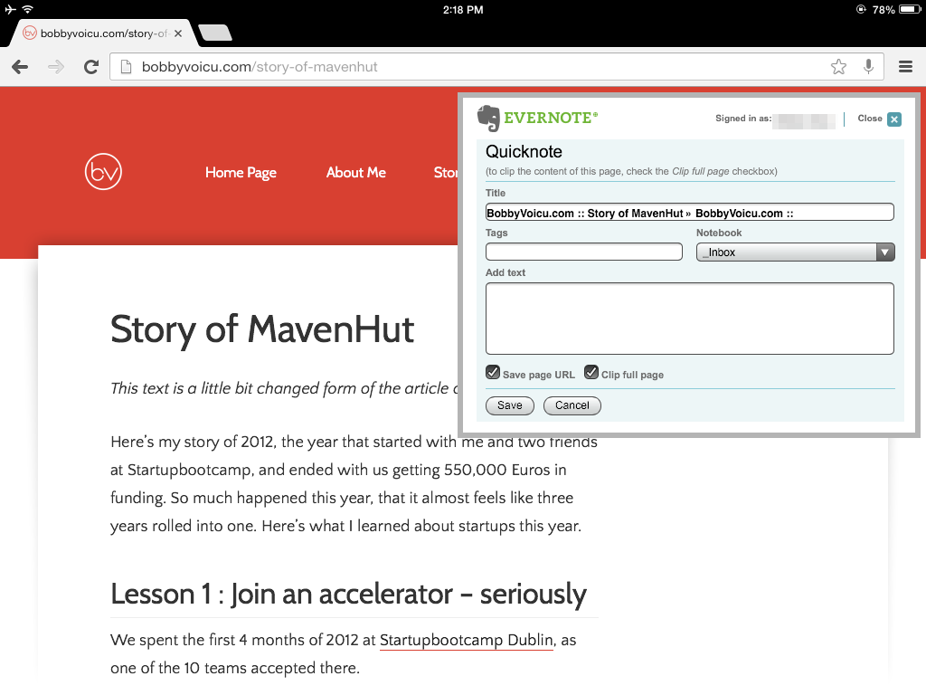Click into the Tags input field
The width and height of the screenshot is (926, 695).
point(584,252)
